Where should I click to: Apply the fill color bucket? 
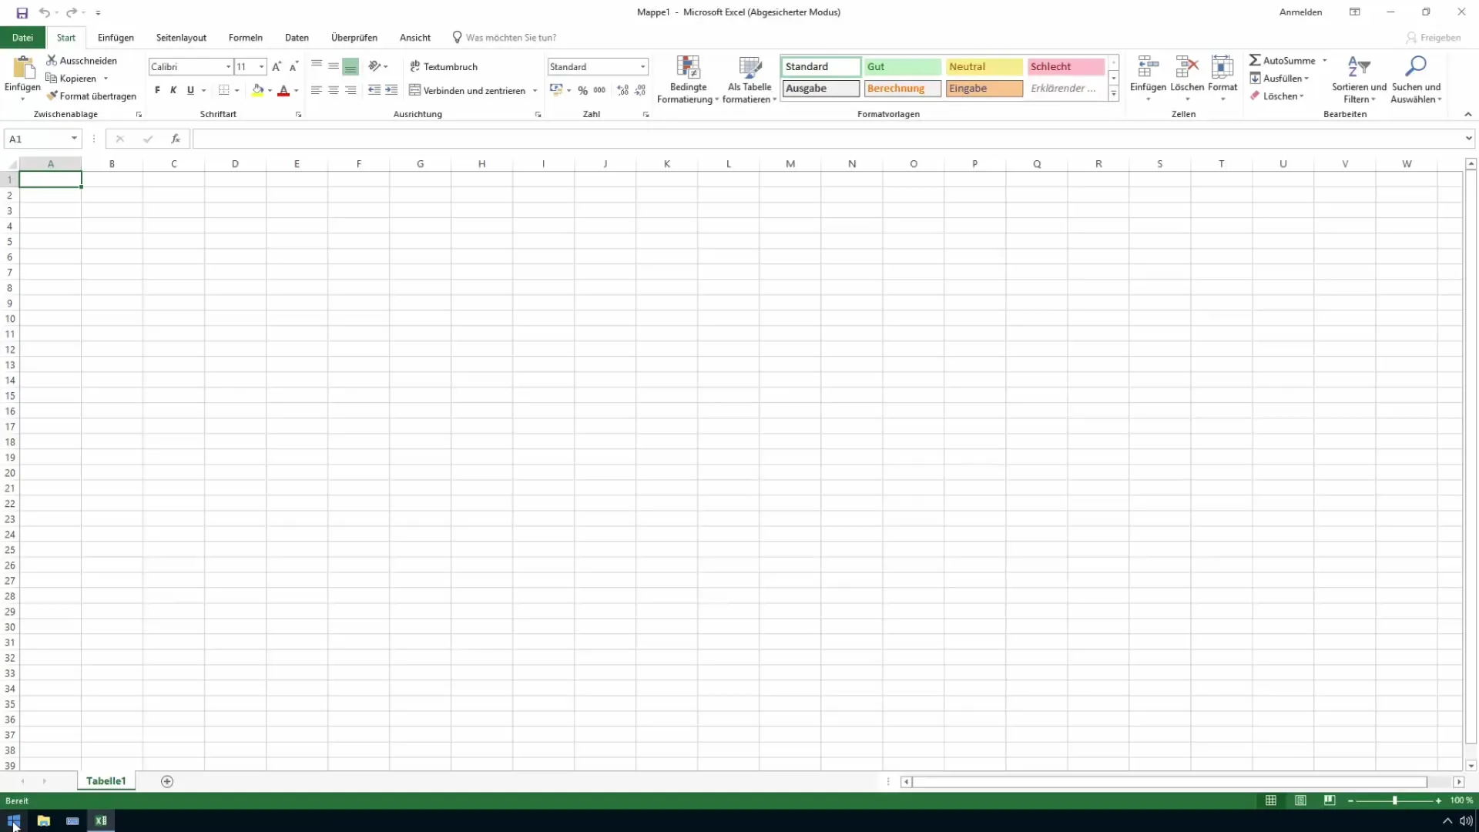(x=257, y=90)
